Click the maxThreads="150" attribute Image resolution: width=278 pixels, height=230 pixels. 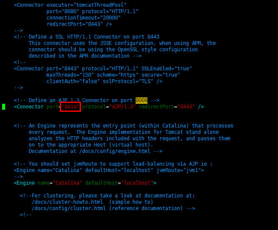coord(70,75)
